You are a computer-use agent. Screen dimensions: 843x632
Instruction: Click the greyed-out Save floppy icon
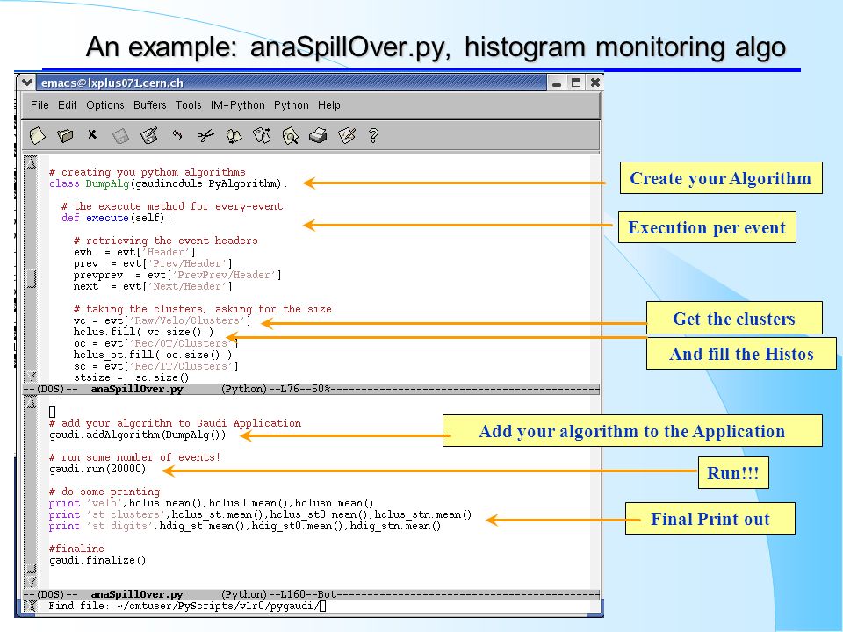[120, 136]
